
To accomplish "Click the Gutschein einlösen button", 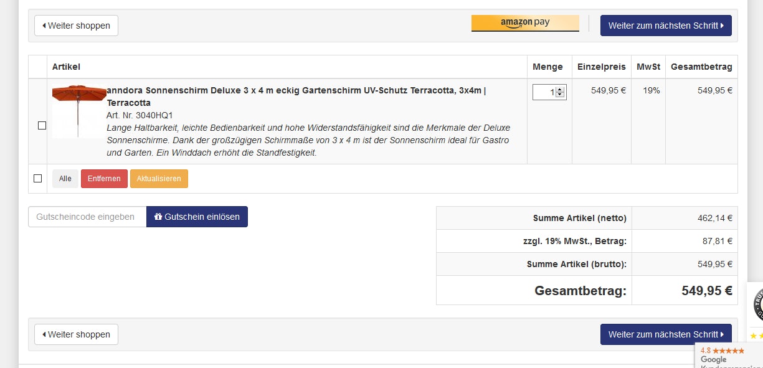I will 197,217.
